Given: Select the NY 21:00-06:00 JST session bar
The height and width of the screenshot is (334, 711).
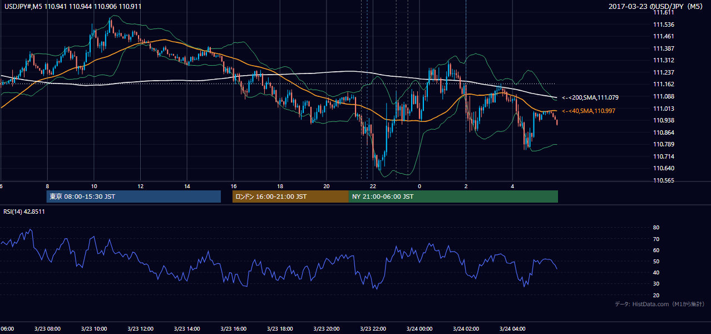Looking at the screenshot, I should click(453, 197).
